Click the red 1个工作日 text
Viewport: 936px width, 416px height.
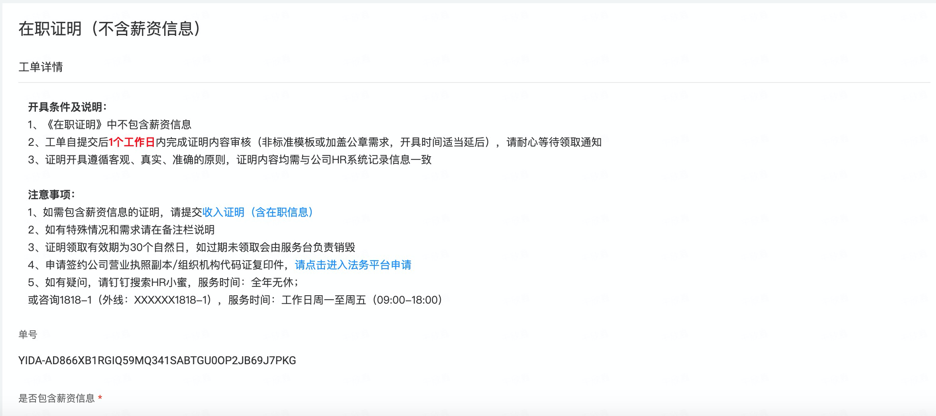132,142
